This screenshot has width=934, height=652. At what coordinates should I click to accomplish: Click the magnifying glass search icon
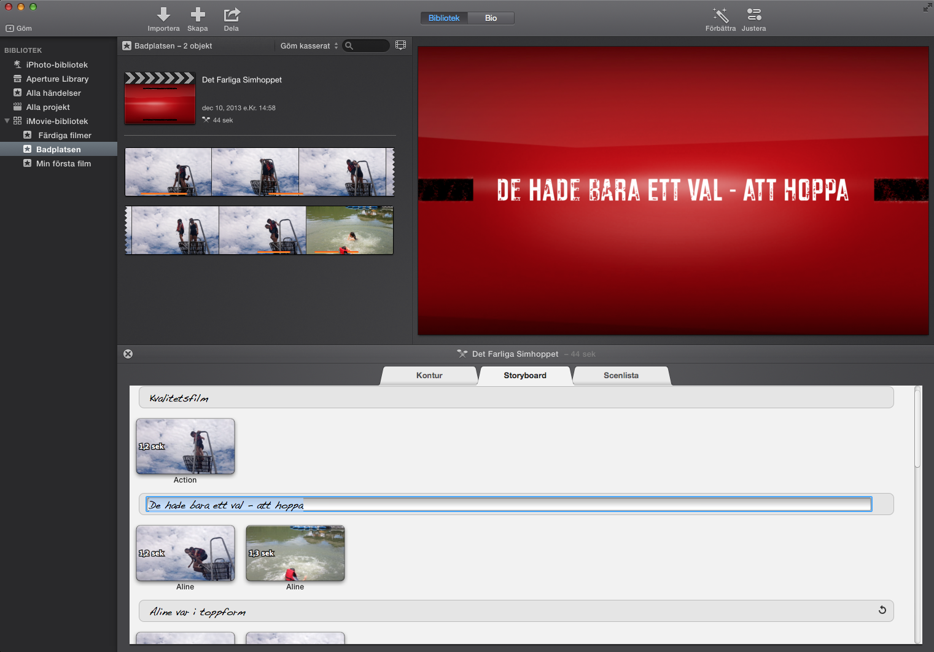click(x=349, y=46)
